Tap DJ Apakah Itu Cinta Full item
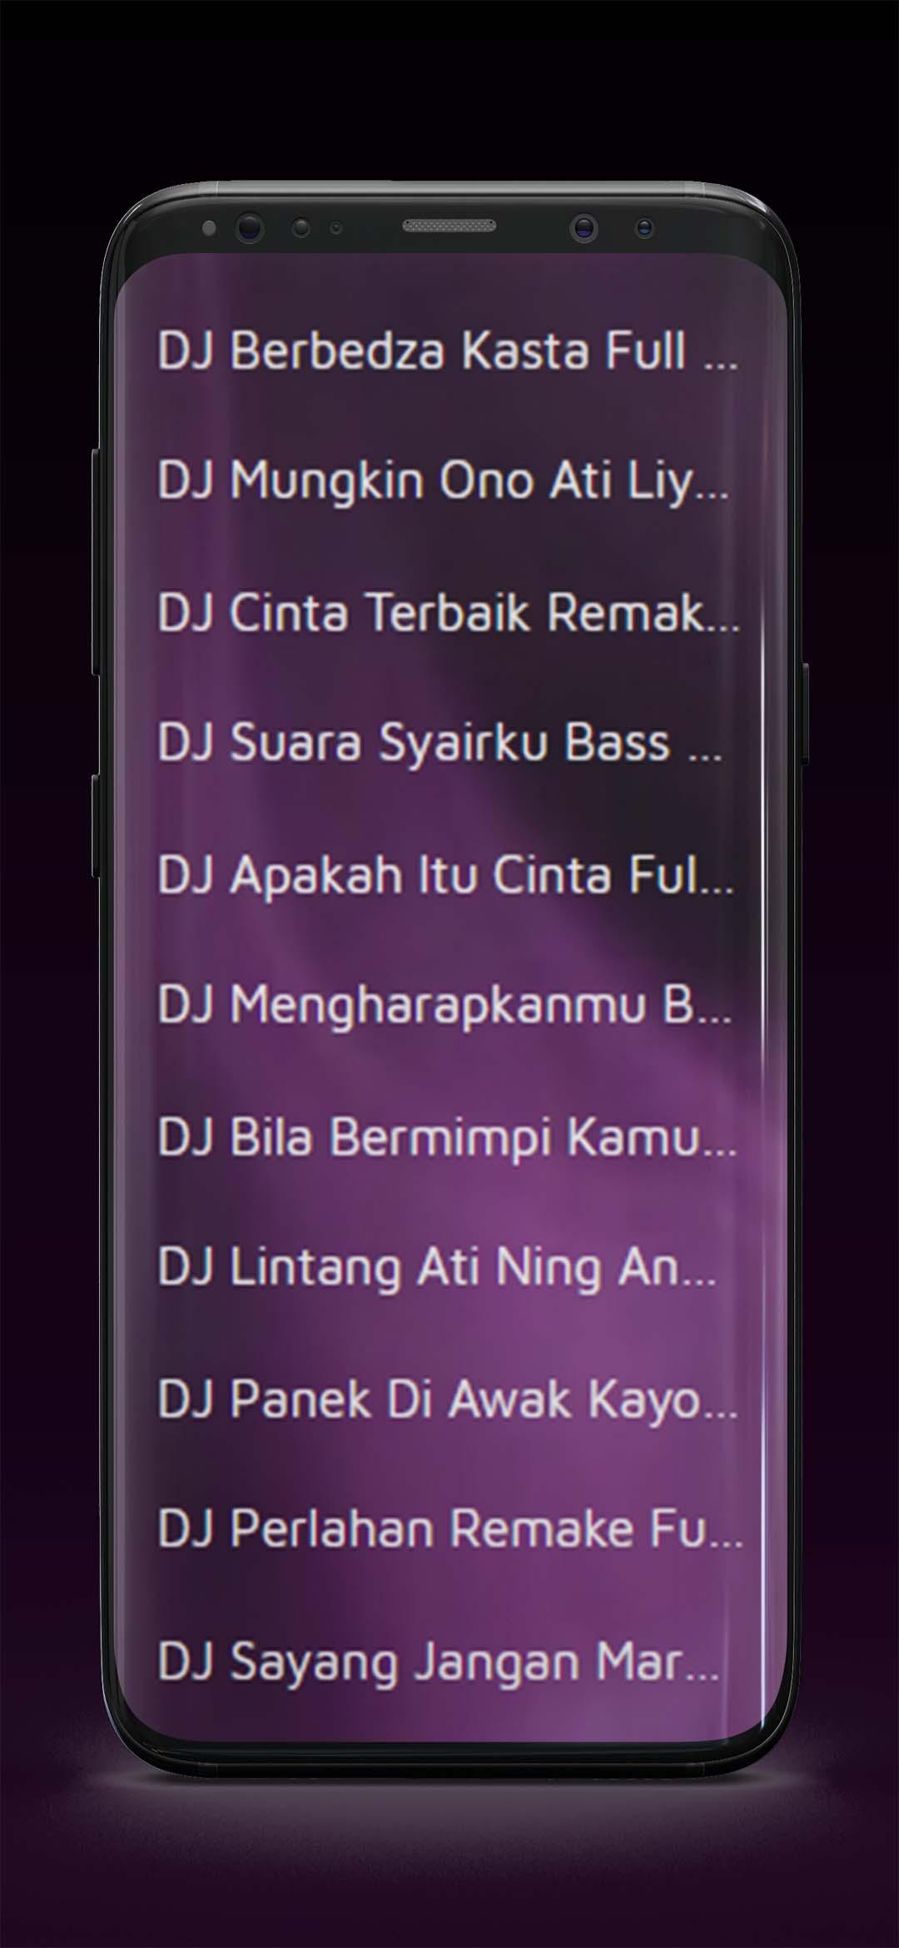The image size is (899, 1948). [446, 874]
